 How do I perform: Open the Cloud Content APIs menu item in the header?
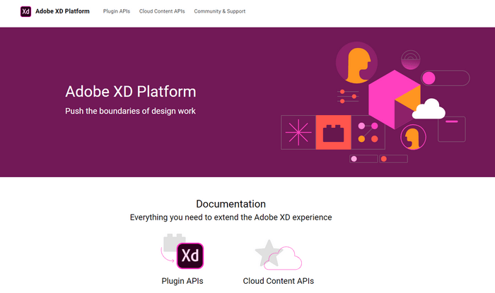coord(162,11)
